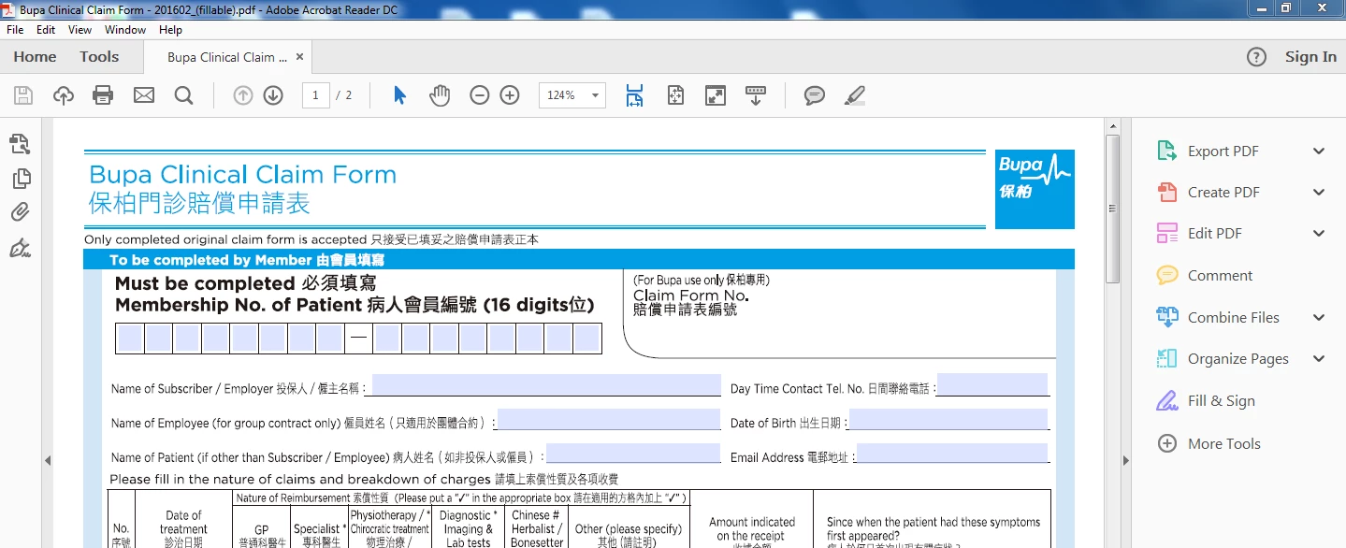Open signatures panel icon

click(20, 248)
